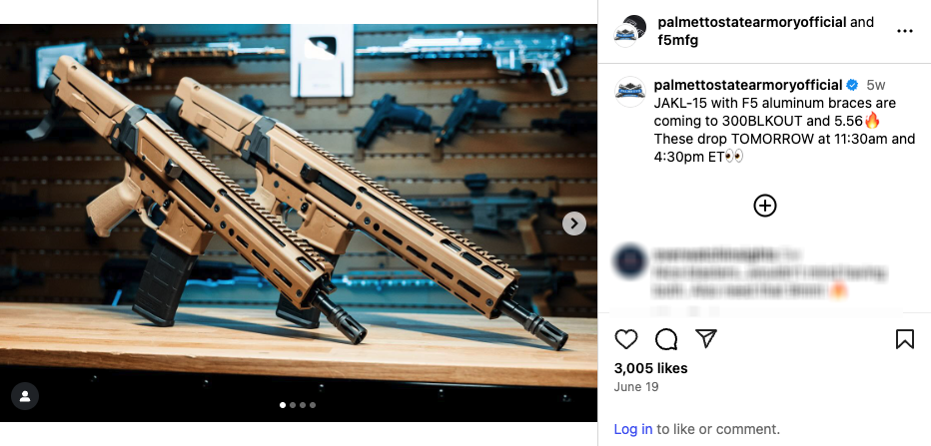The image size is (931, 446).
Task: Jump to the last carousel dot
Action: pyautogui.click(x=313, y=405)
